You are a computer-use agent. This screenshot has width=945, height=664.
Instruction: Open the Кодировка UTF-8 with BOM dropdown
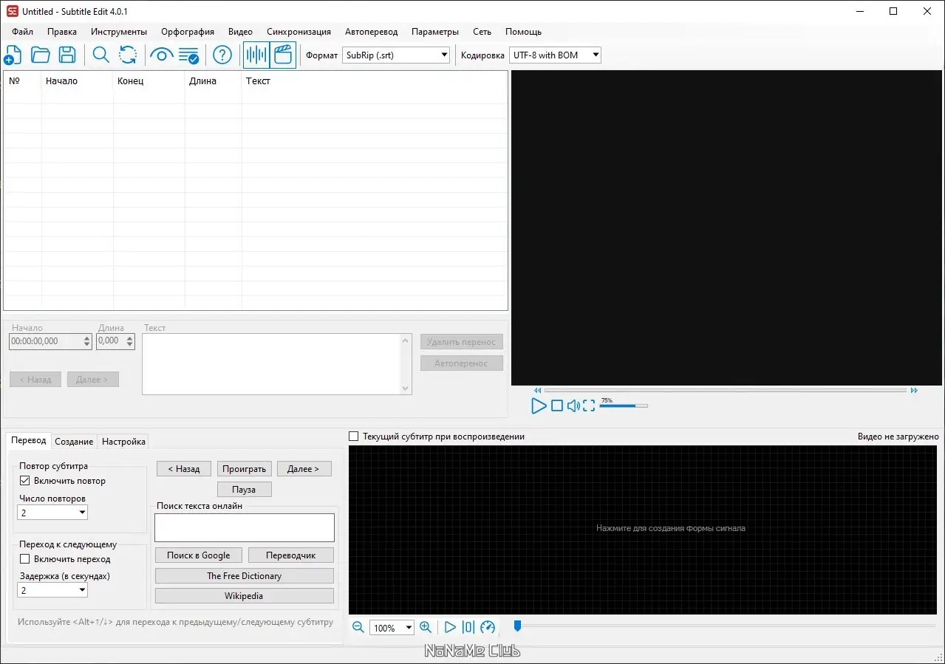pyautogui.click(x=555, y=55)
